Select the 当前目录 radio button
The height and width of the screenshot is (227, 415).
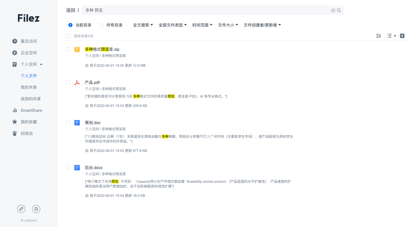click(x=70, y=25)
